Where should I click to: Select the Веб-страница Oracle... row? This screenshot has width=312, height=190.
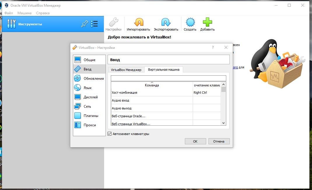click(166, 116)
